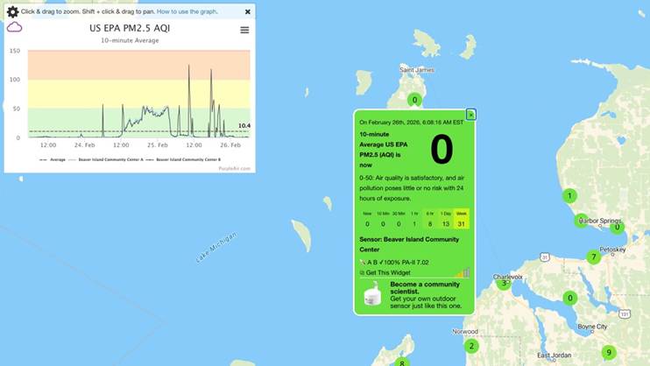Click the '10-minute Average' chart subtitle
Image resolution: width=650 pixels, height=366 pixels.
(x=130, y=40)
